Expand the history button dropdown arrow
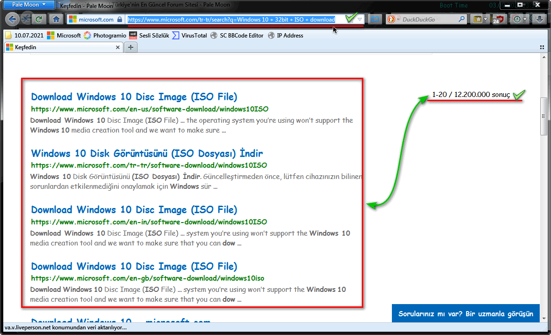 (x=525, y=19)
